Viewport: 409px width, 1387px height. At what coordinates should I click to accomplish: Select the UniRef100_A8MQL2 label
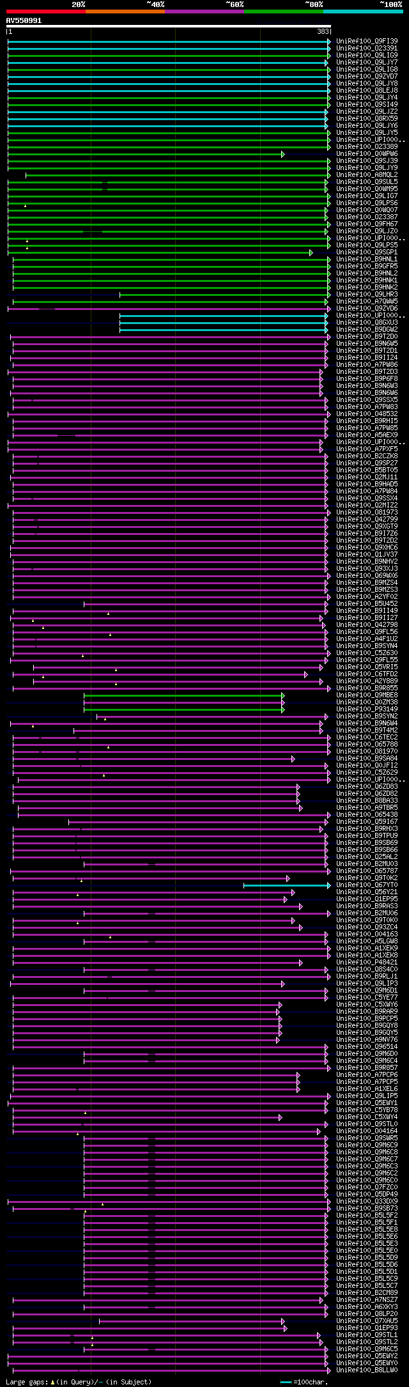pyautogui.click(x=367, y=175)
